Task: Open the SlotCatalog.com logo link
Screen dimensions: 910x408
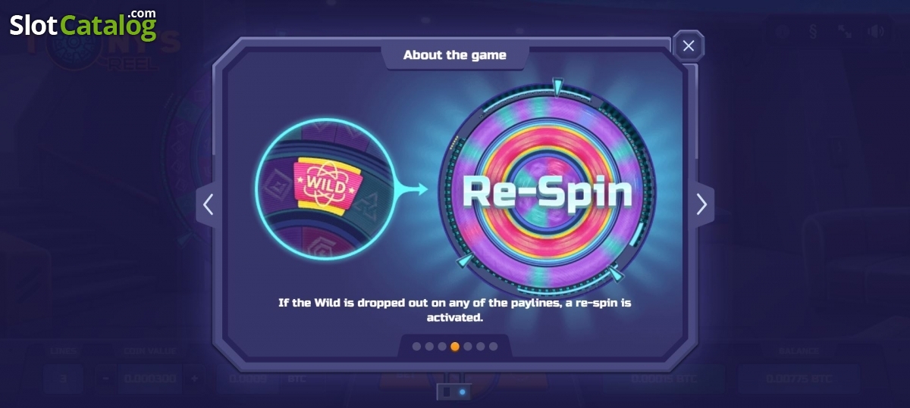Action: pos(83,26)
